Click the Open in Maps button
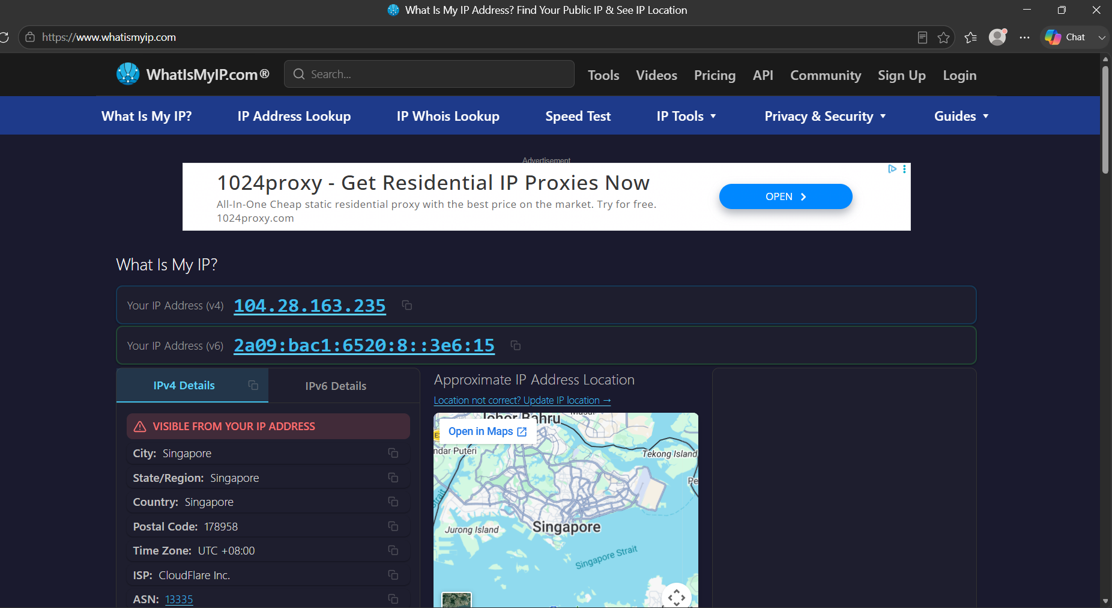The height and width of the screenshot is (608, 1112). click(x=488, y=431)
